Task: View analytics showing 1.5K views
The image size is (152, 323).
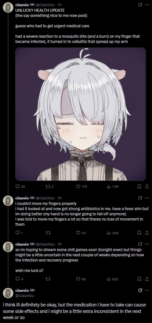Action: [x=112, y=186]
